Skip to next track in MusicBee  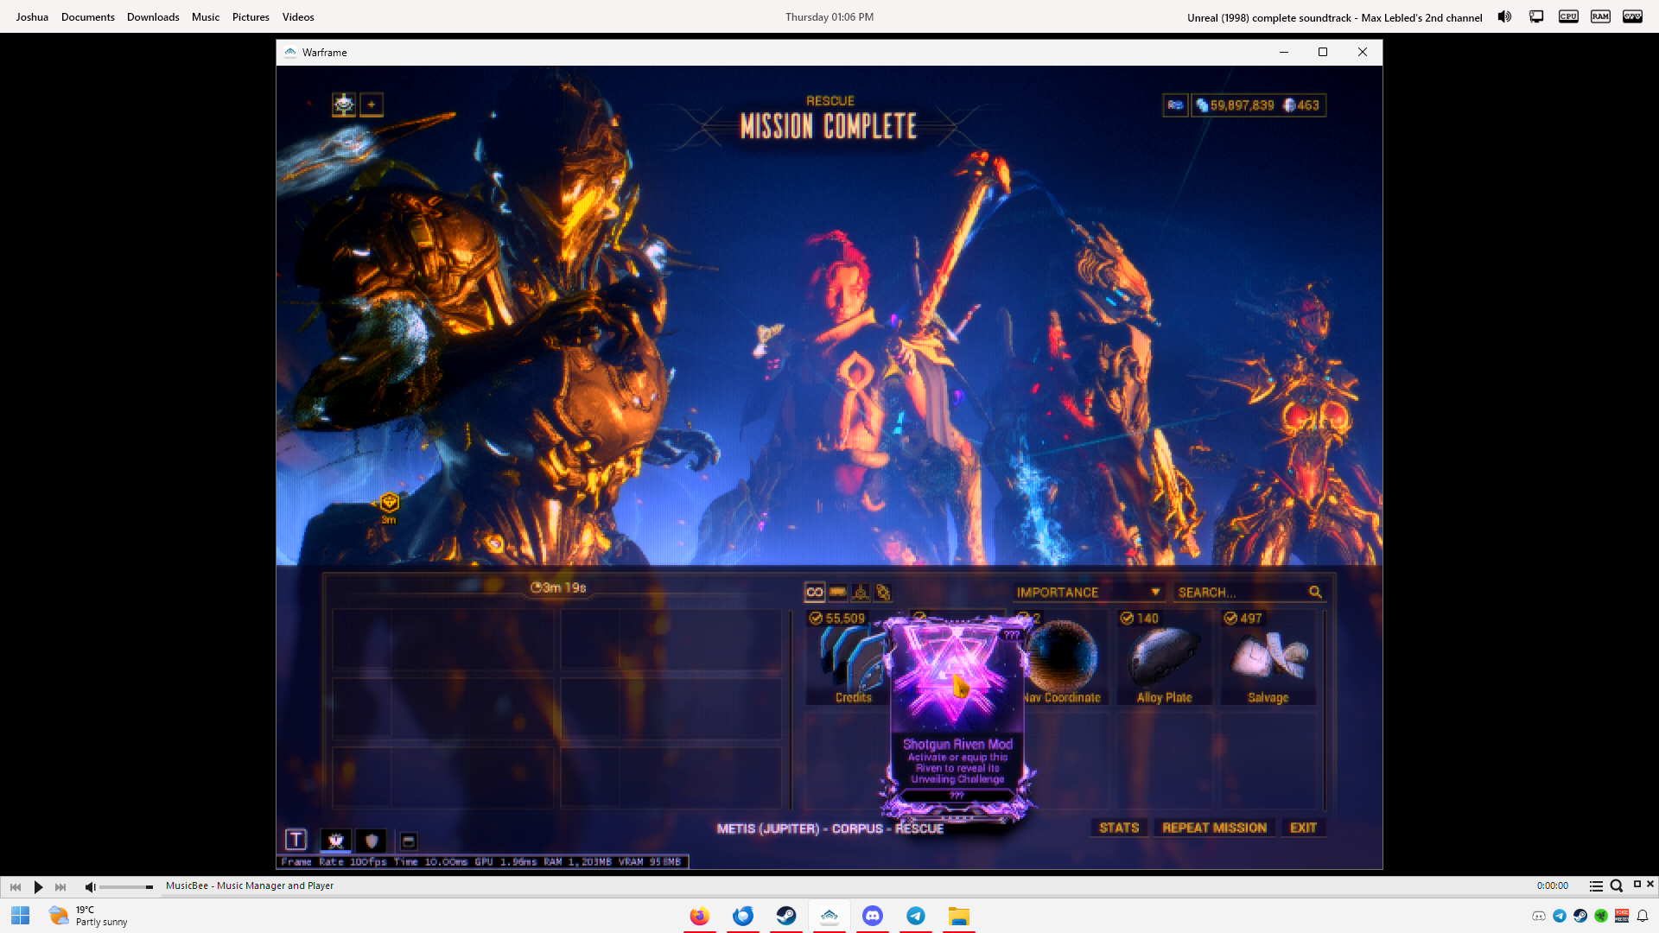(60, 886)
